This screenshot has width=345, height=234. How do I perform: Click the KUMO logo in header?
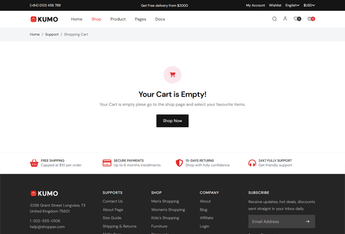(44, 19)
